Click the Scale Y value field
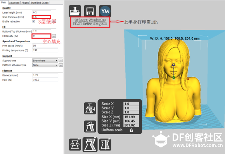The width and height of the screenshot is (225, 154). [x=131, y=108]
